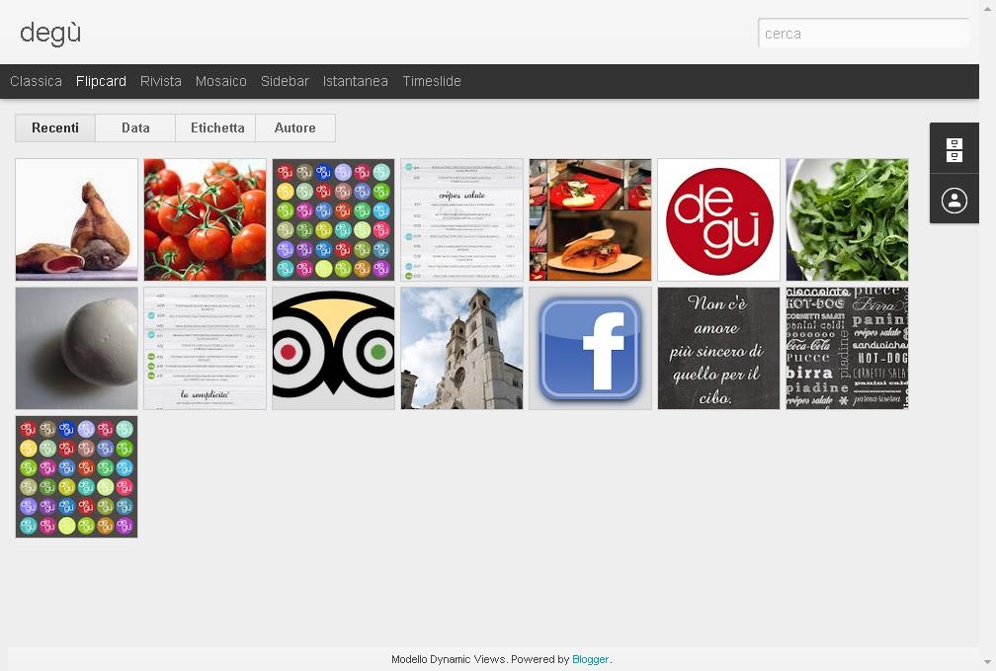Open the green arugula leaves card

(848, 219)
